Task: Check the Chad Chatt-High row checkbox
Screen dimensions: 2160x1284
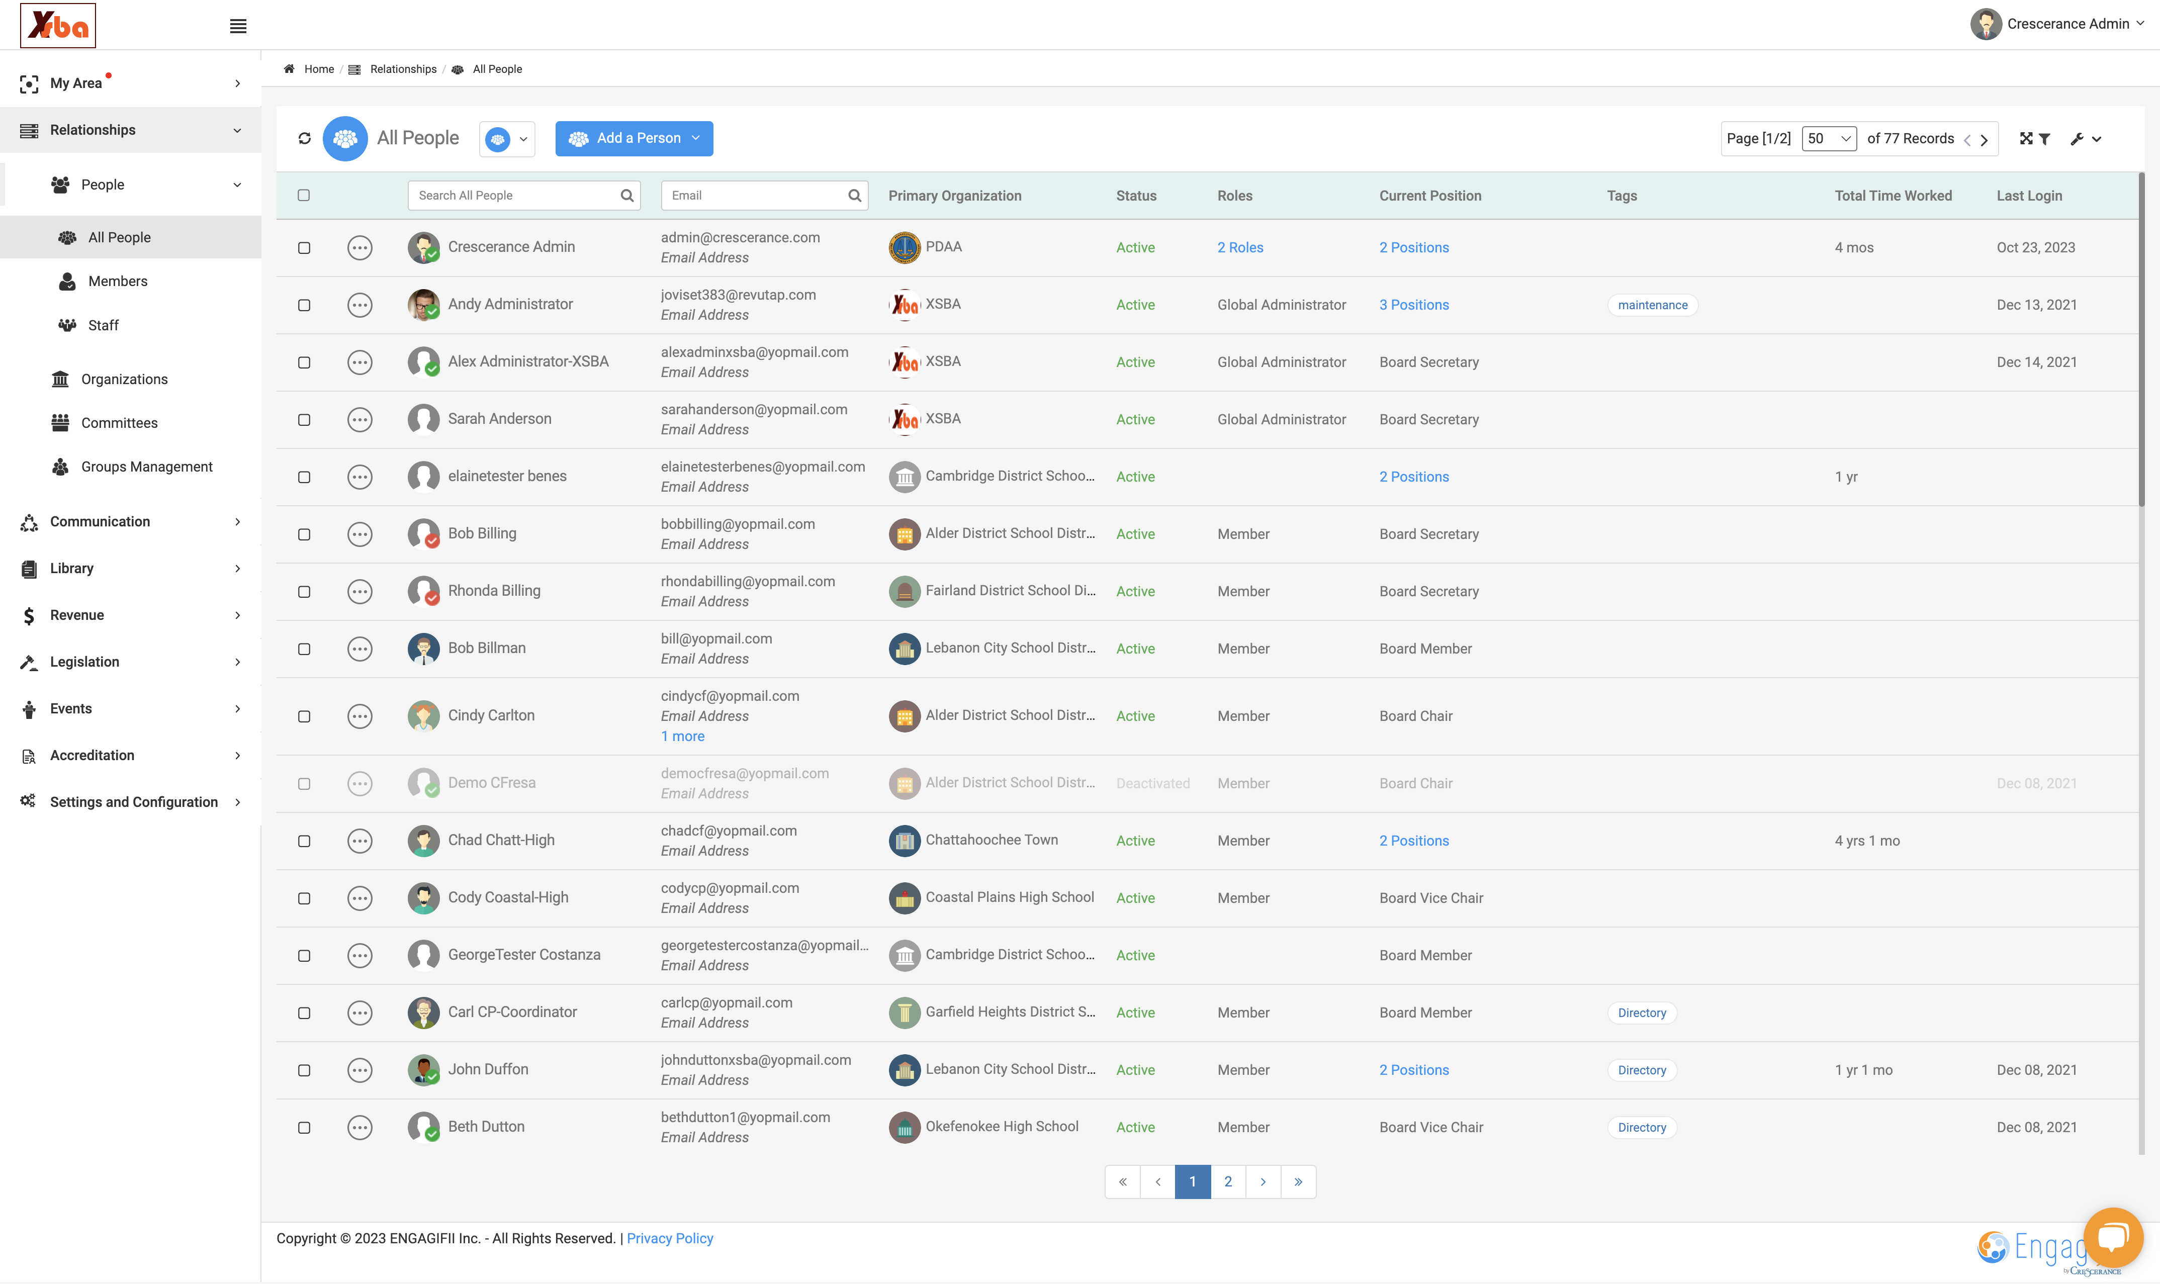Action: [305, 841]
